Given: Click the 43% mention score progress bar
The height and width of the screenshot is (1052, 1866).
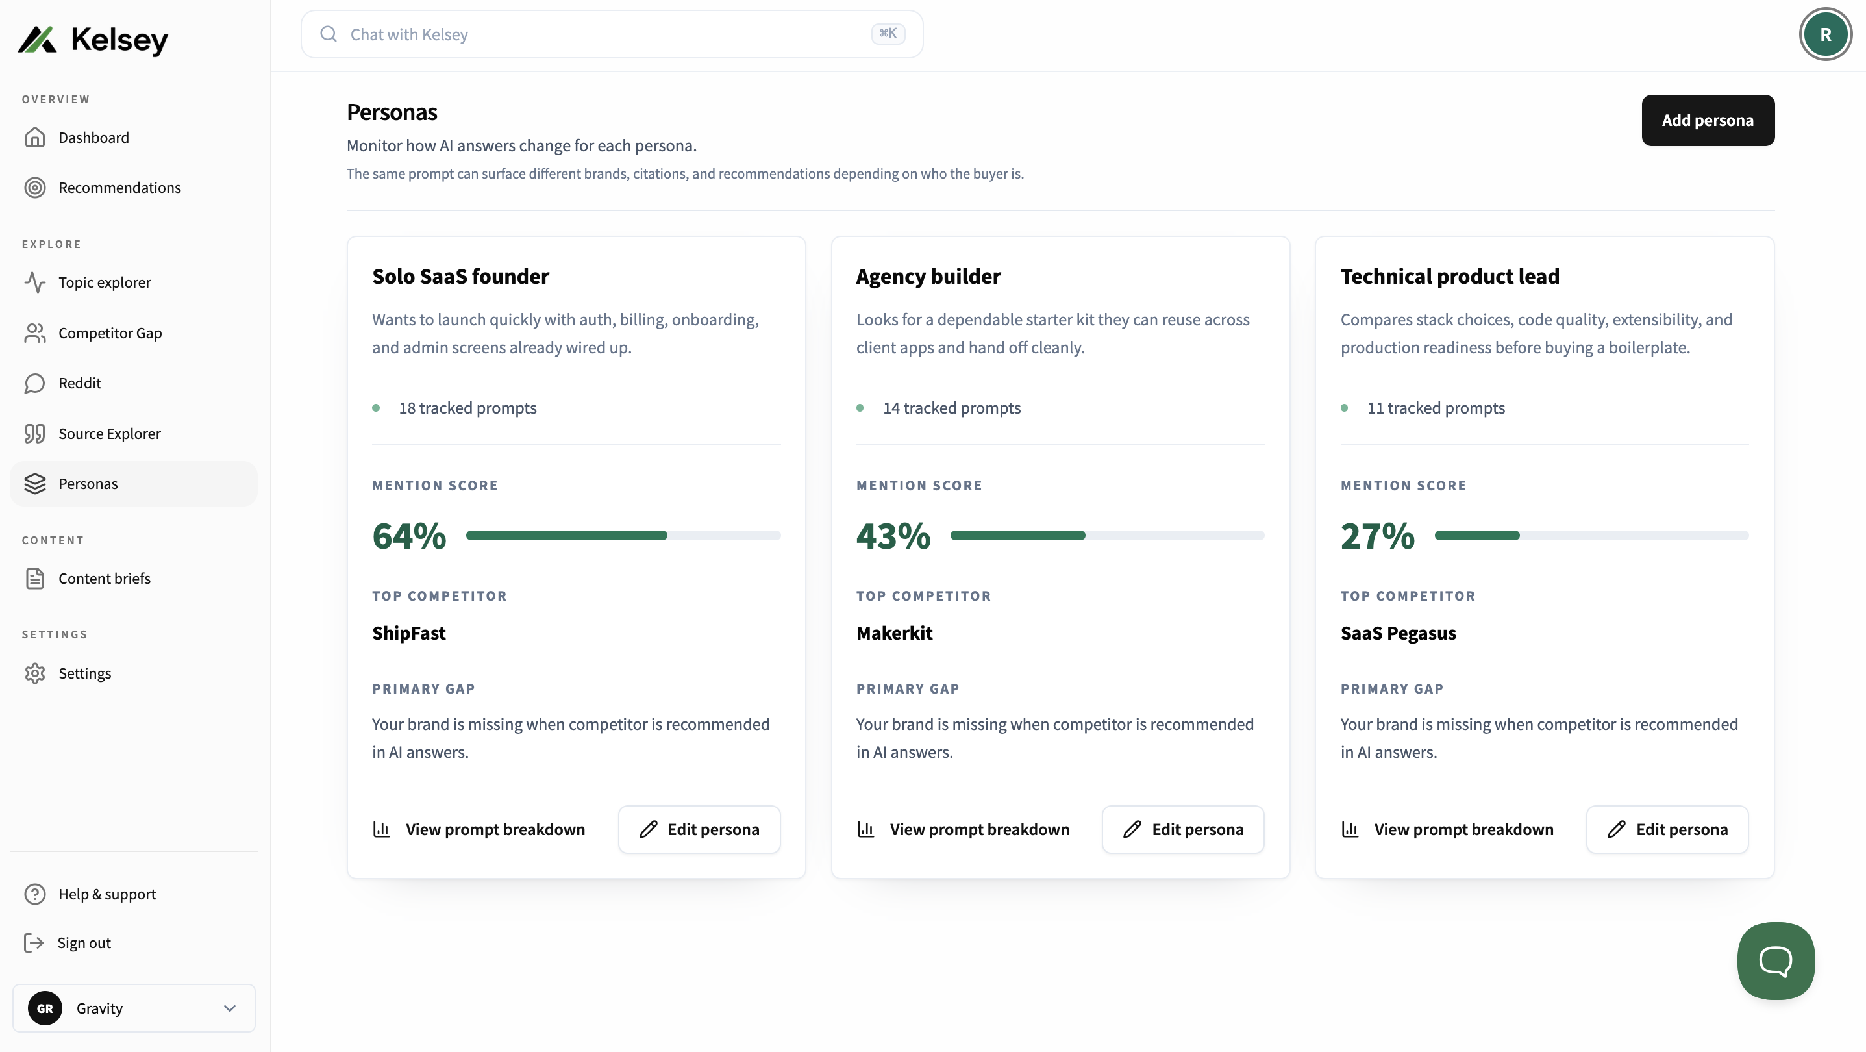Looking at the screenshot, I should coord(1108,536).
